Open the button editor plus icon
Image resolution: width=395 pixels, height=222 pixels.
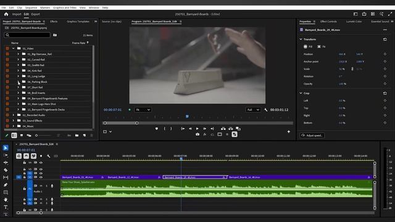click(x=289, y=131)
